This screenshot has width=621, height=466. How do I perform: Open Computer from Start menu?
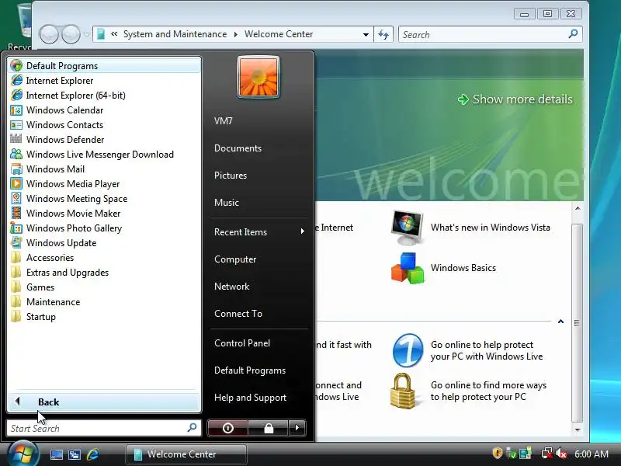235,259
